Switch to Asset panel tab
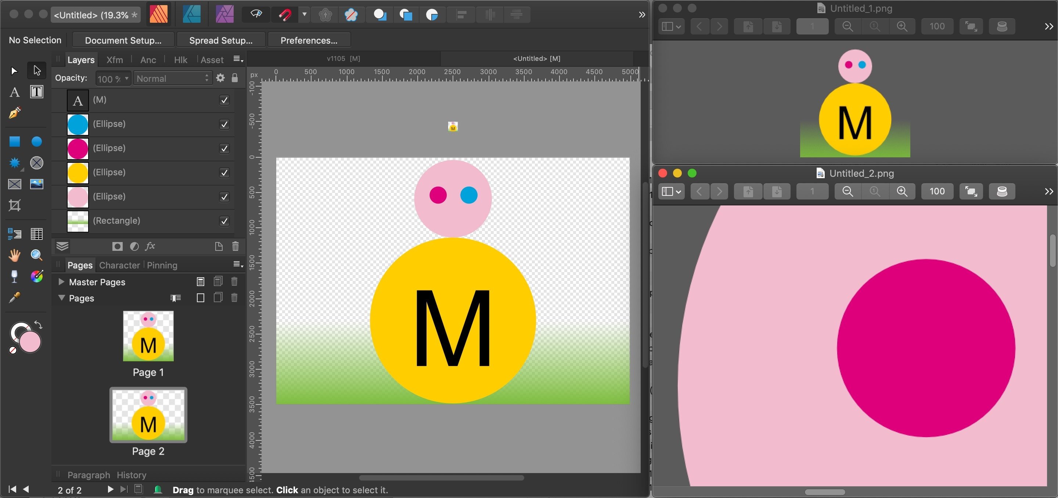This screenshot has width=1058, height=498. [x=212, y=60]
